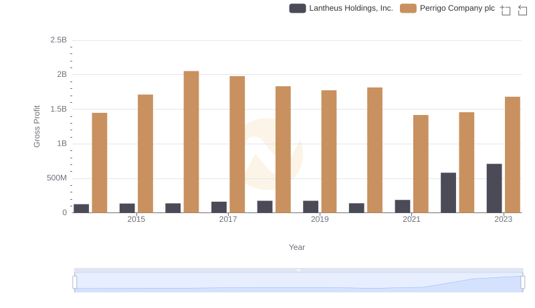Click the Perrigo bar for 2016
Viewport: 535px width, 308px height.
191,142
